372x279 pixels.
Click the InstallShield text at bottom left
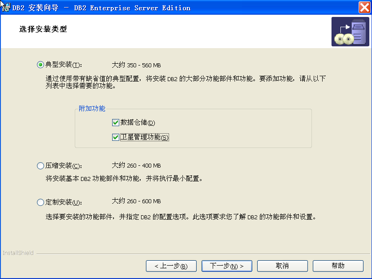[x=18, y=253]
